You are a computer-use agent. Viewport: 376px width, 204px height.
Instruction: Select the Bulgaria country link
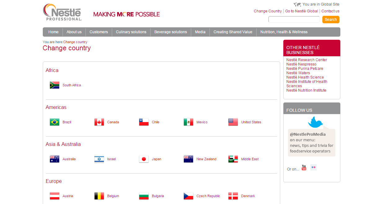point(158,196)
